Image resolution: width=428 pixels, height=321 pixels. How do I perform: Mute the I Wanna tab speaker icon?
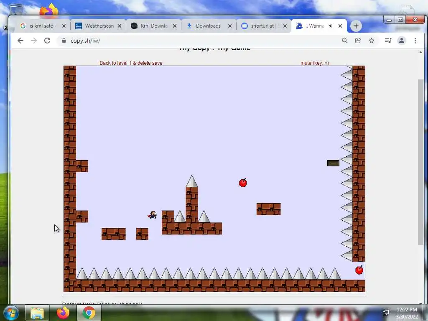331,25
